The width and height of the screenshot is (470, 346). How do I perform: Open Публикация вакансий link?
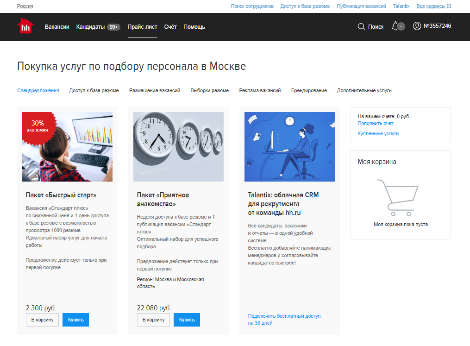[x=361, y=6]
